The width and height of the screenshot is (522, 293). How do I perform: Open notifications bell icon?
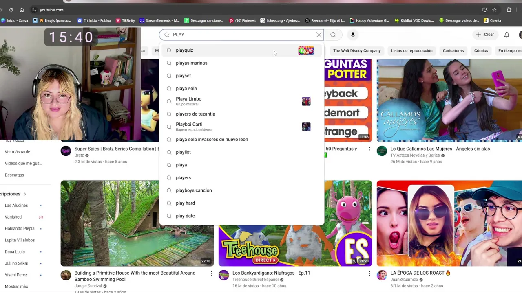click(x=507, y=35)
